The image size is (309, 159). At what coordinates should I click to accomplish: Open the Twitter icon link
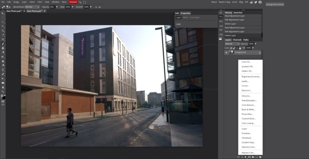coord(256,2)
